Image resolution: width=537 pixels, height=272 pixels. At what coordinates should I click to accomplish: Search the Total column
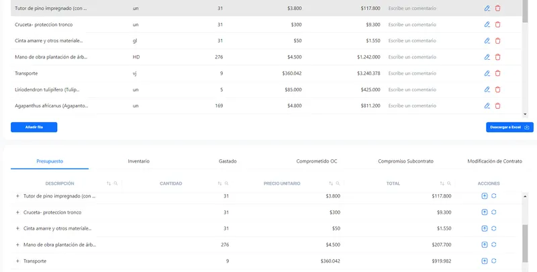point(449,183)
